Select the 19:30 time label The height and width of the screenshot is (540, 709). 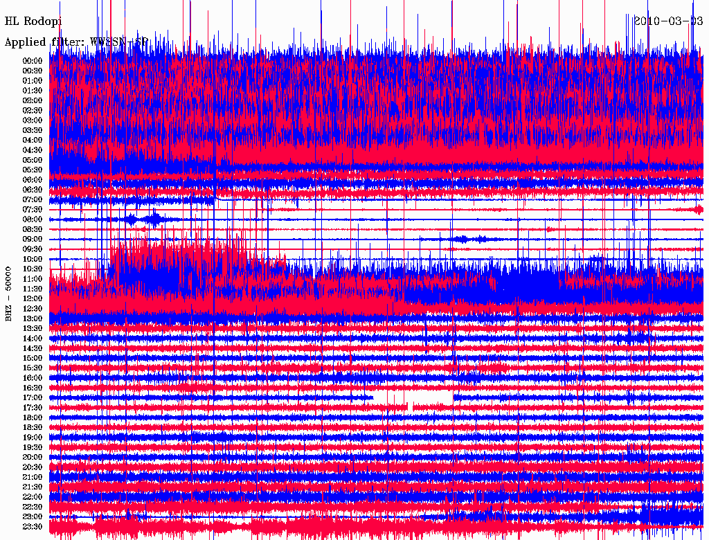tap(33, 447)
